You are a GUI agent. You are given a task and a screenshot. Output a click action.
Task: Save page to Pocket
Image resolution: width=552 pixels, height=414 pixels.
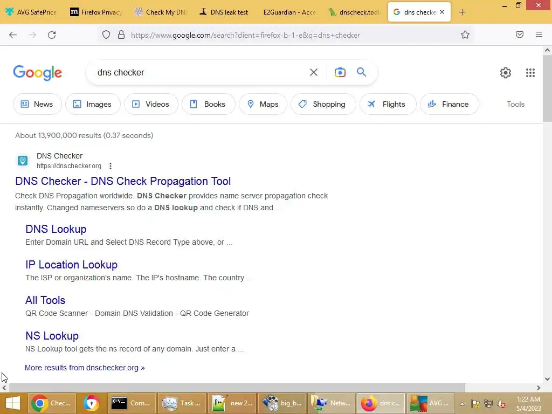(520, 34)
